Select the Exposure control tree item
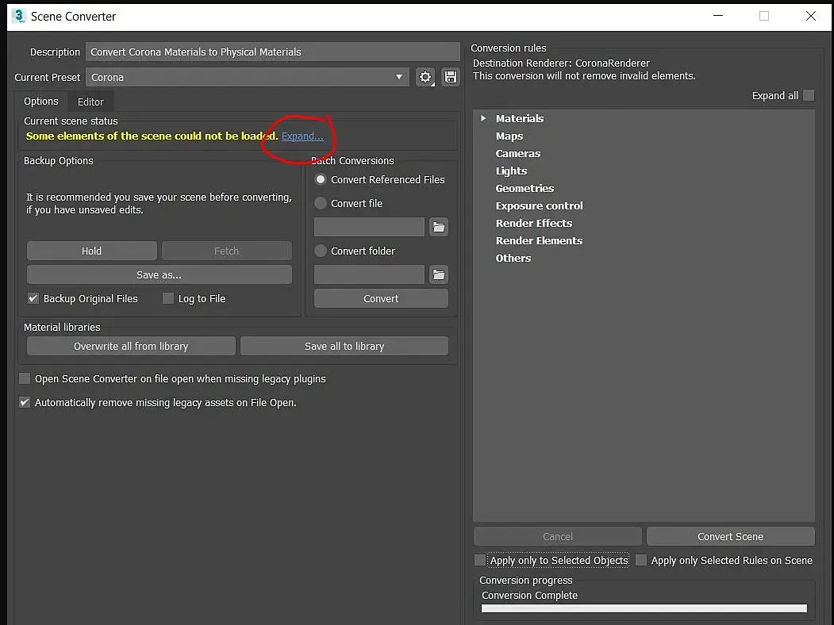This screenshot has height=625, width=834. 539,205
